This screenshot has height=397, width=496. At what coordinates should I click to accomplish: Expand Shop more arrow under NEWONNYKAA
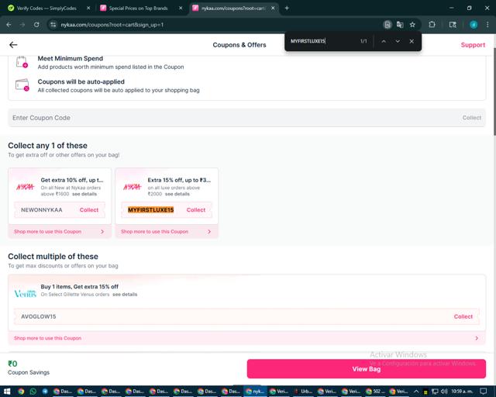click(102, 232)
